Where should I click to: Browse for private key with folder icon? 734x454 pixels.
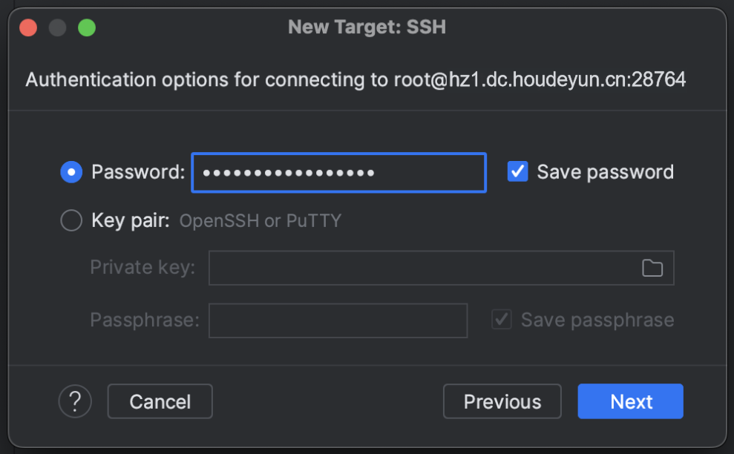click(x=652, y=268)
